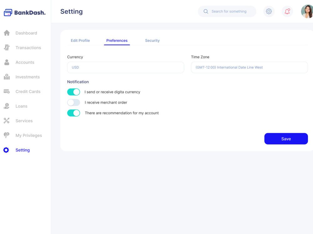Disable digital currency notification toggle
The height and width of the screenshot is (234, 313).
pos(74,92)
